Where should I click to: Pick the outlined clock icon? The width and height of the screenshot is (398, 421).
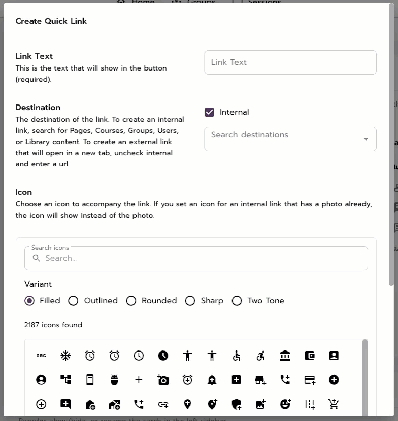tap(139, 356)
